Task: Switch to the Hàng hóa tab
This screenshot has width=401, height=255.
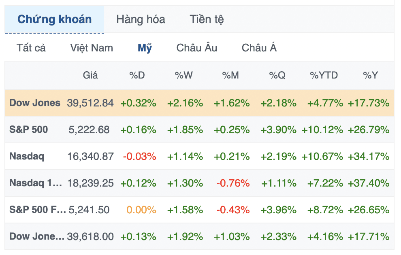Action: click(141, 19)
